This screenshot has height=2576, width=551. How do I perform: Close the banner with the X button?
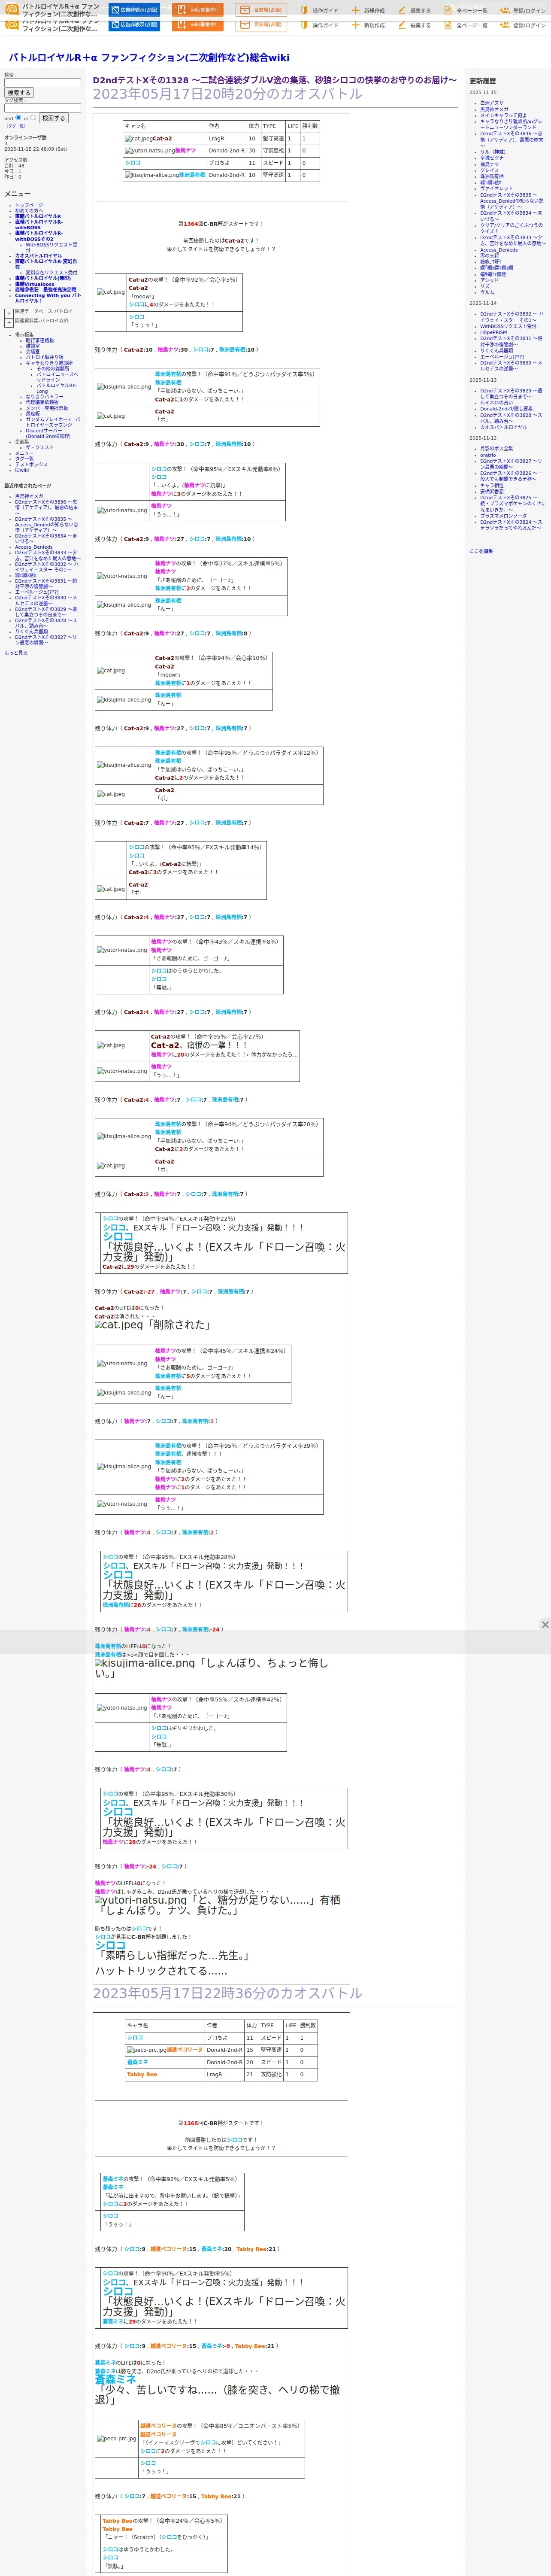[x=545, y=1625]
